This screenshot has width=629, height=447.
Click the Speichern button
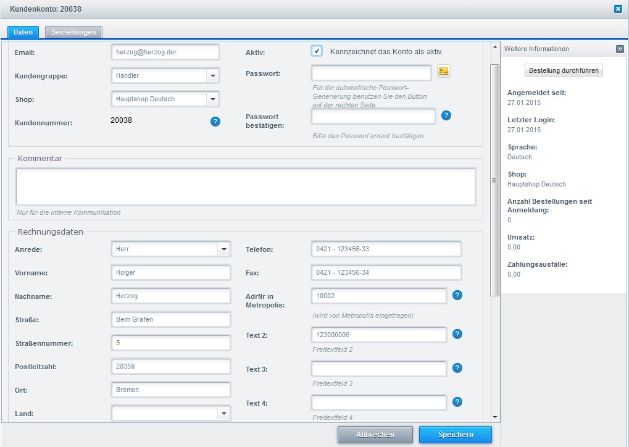point(456,435)
